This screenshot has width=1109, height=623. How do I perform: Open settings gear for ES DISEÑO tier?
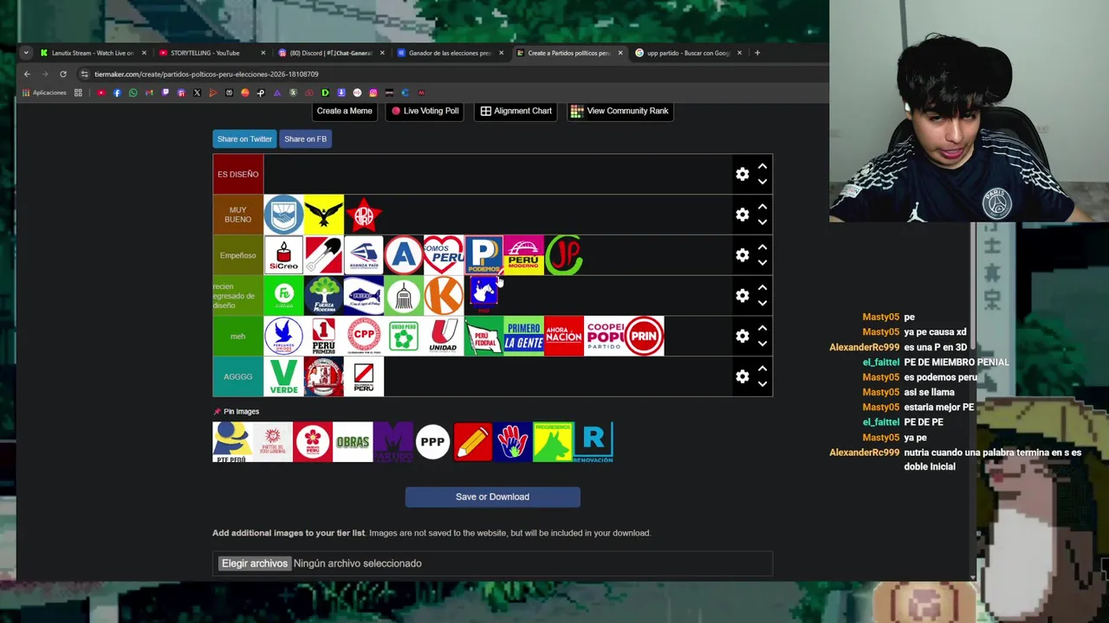743,174
